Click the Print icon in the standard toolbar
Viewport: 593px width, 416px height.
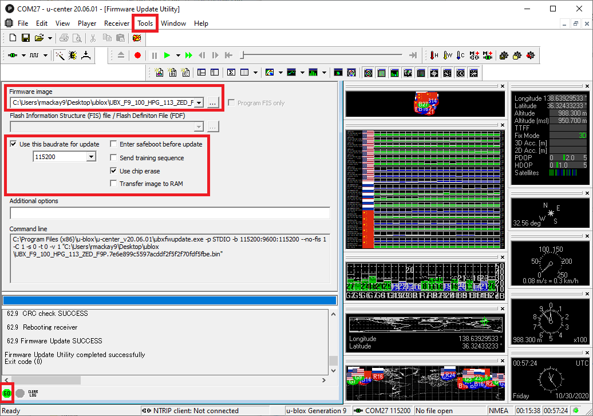tap(64, 38)
